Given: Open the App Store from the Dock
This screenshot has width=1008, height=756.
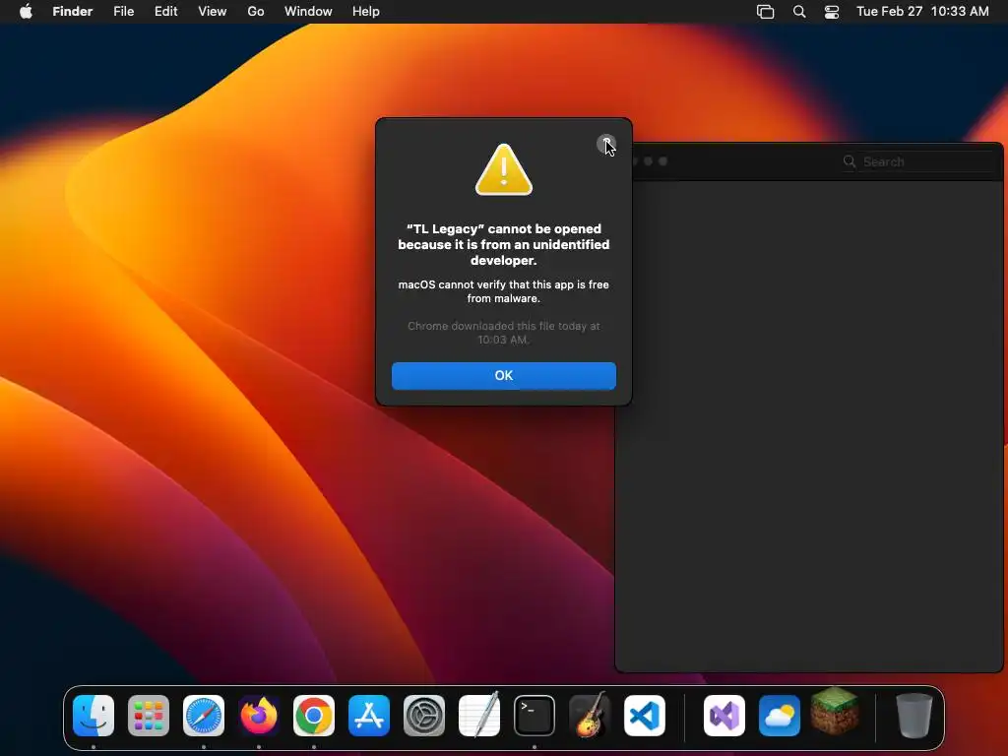Looking at the screenshot, I should (369, 716).
